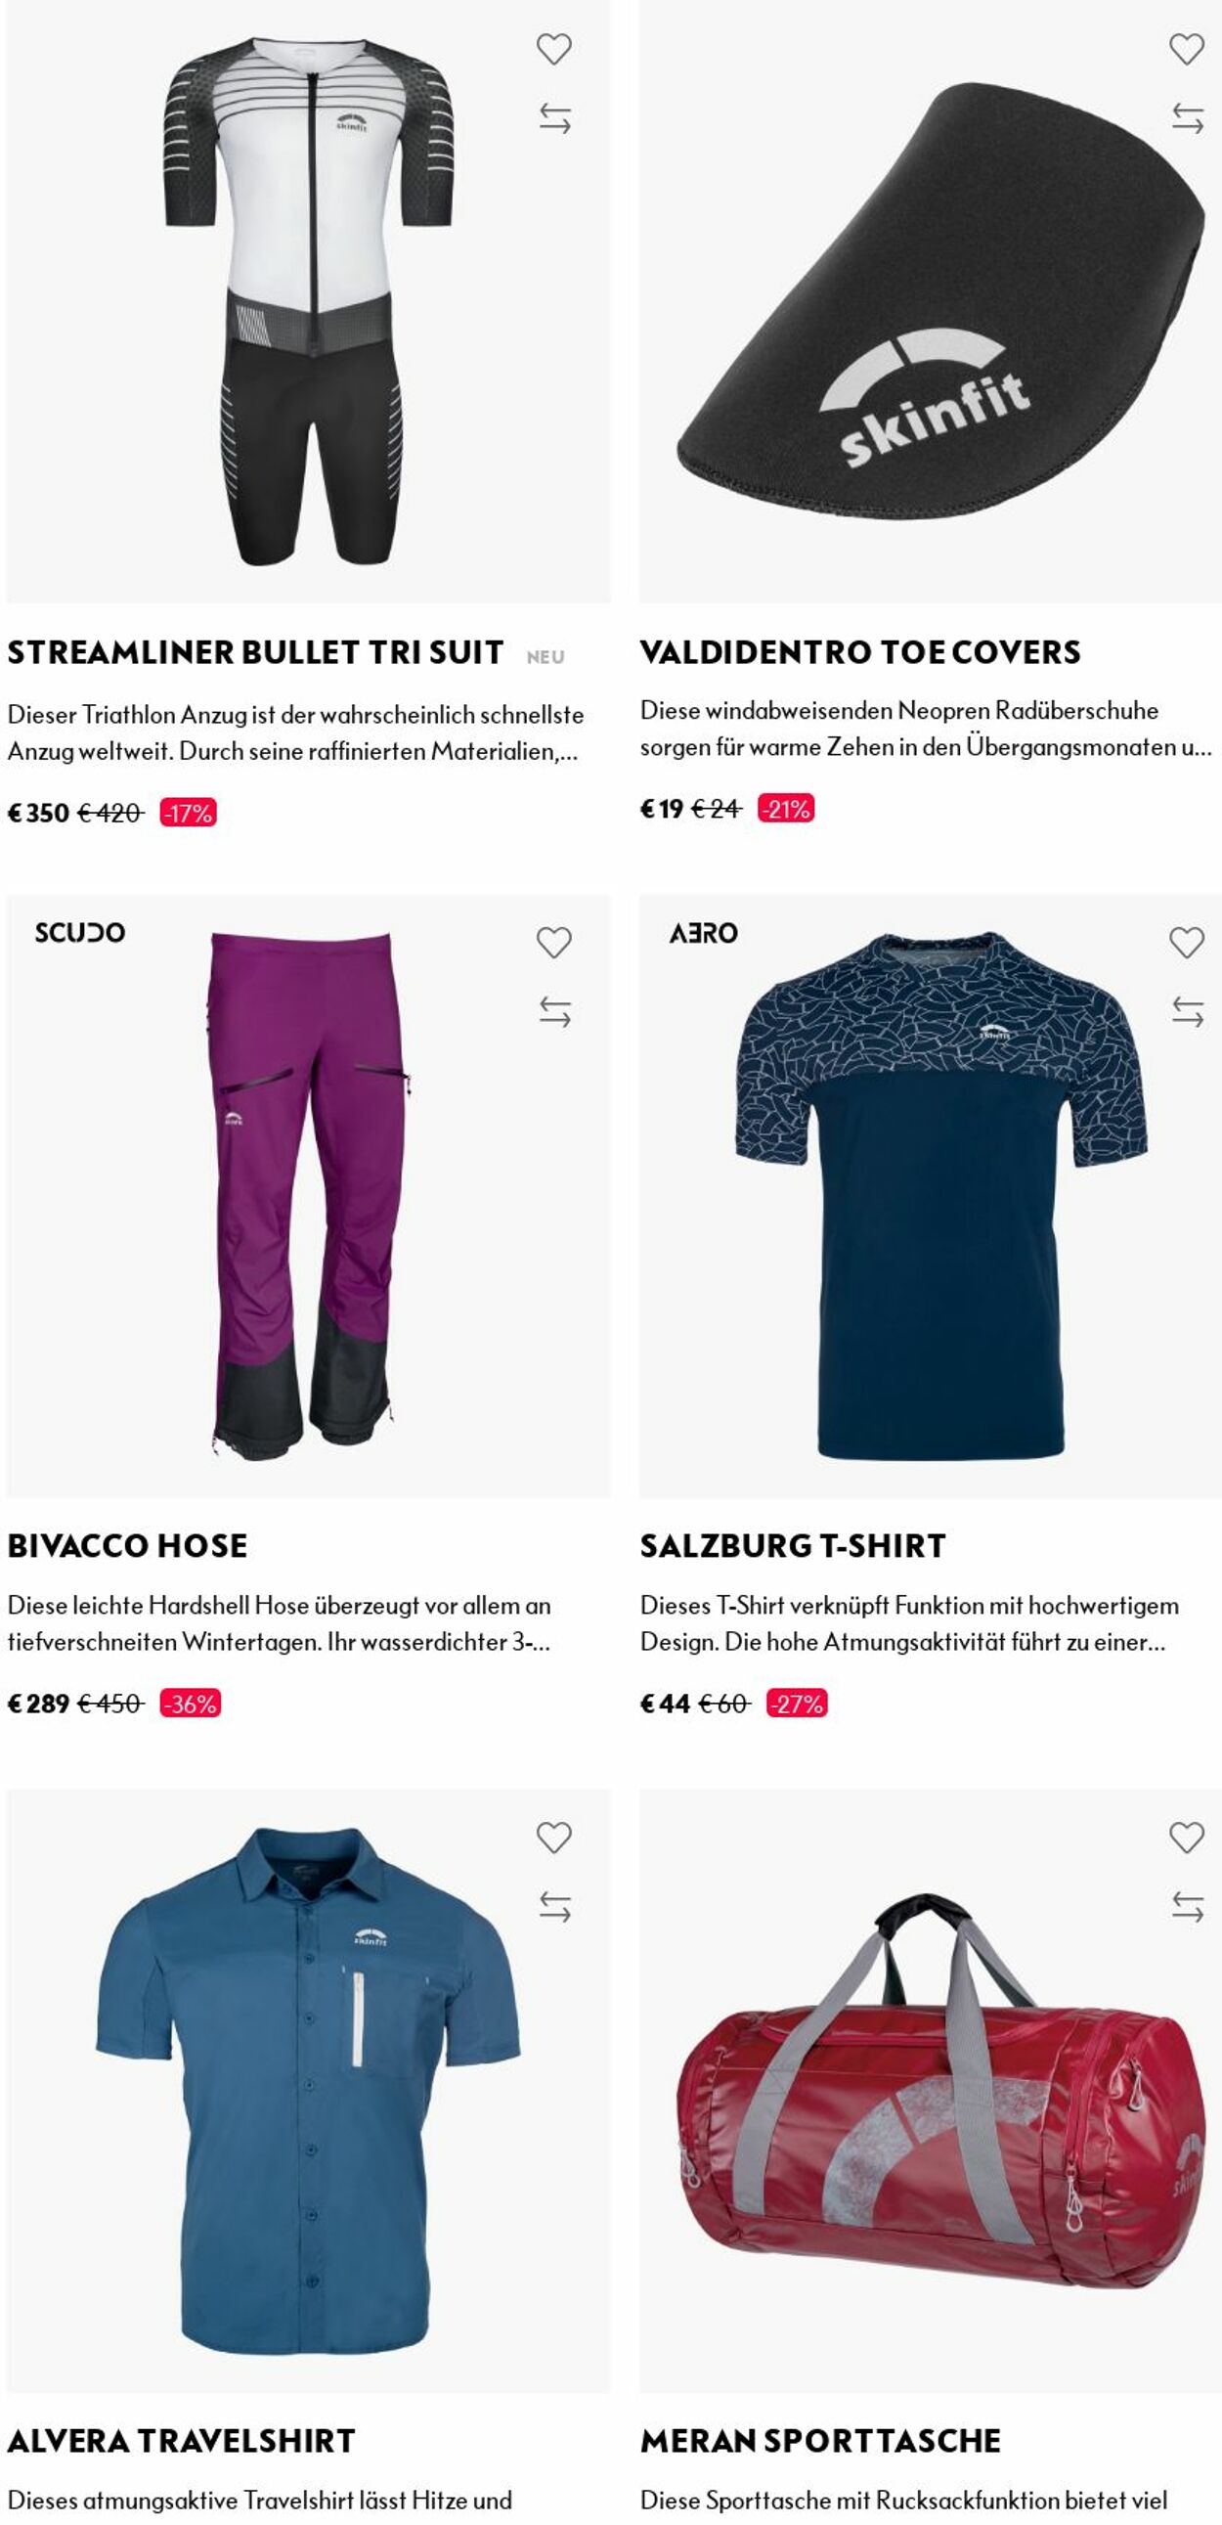1222x2525 pixels.
Task: Favorite the Valdidentro Toe Covers with heart
Action: pos(1187,49)
